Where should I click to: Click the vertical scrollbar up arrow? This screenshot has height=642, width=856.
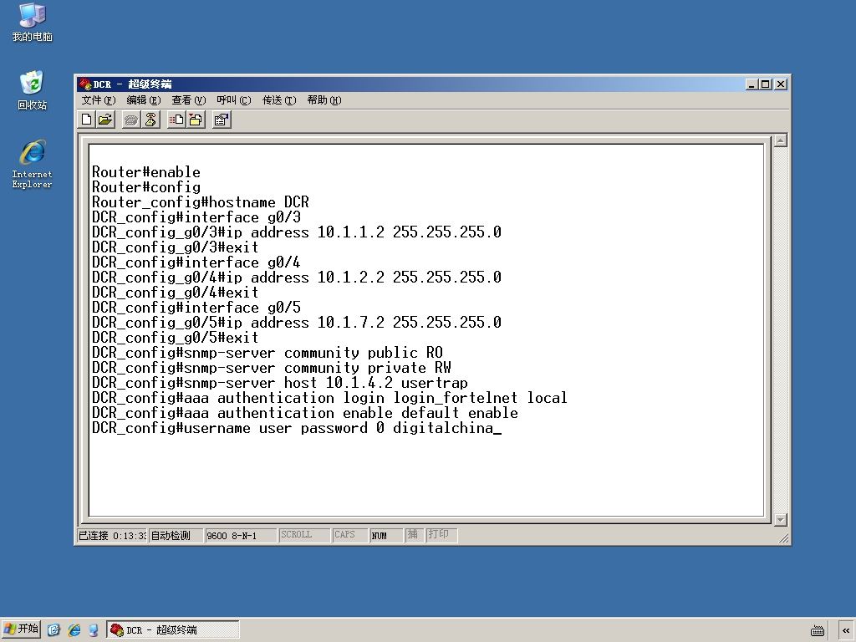pos(781,140)
